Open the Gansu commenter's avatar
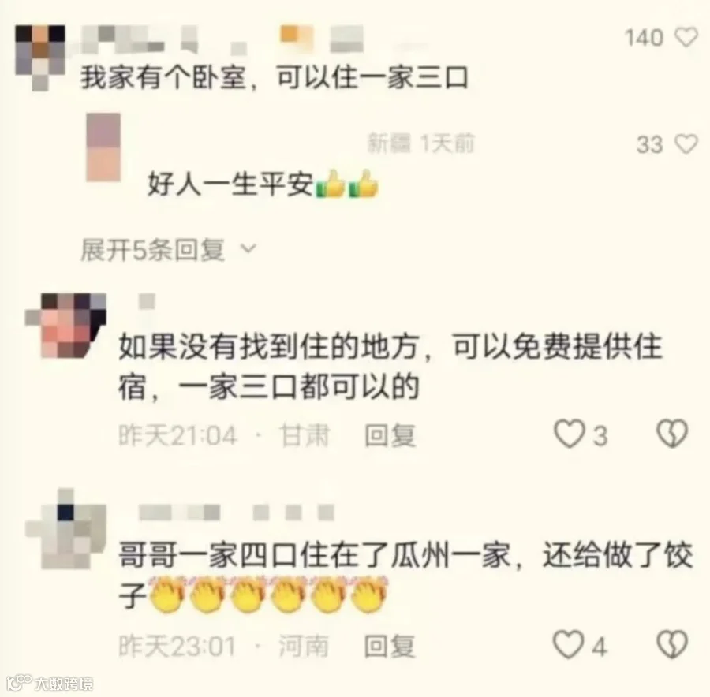 pyautogui.click(x=66, y=326)
